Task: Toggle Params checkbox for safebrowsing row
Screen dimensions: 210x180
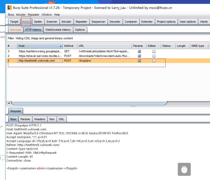Action: coord(139,51)
